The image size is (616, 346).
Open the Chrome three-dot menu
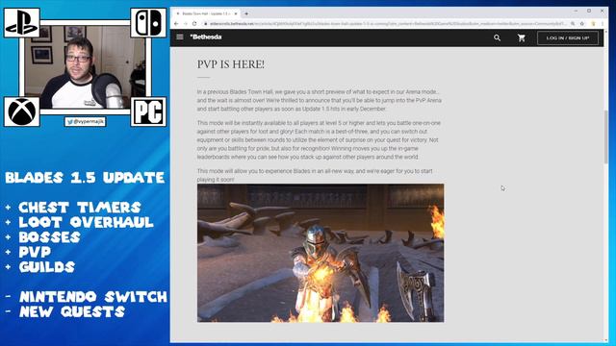click(603, 23)
